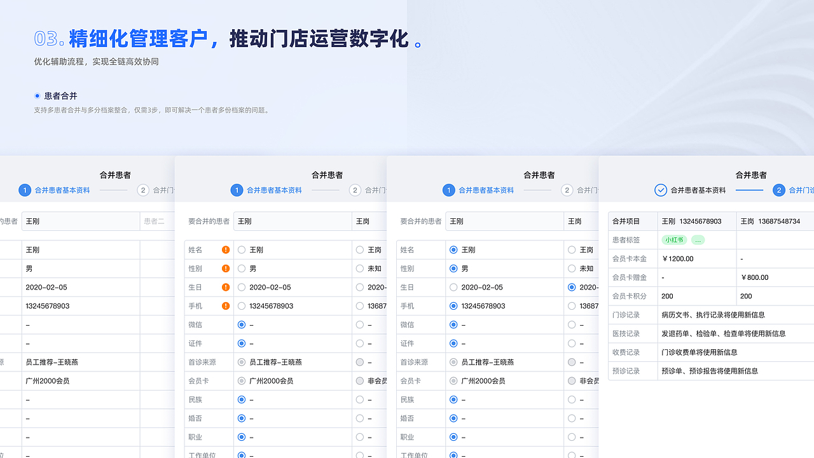Expand more 患者标签 tags via the ellipsis pill
This screenshot has height=458, width=814.
click(697, 240)
